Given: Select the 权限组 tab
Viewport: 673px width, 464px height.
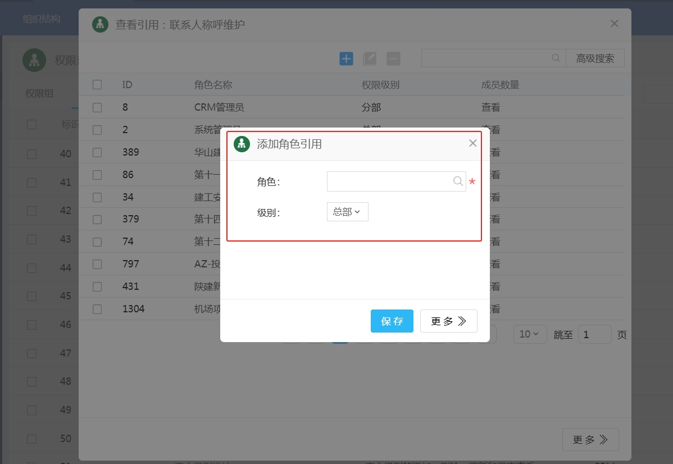Looking at the screenshot, I should [x=39, y=94].
